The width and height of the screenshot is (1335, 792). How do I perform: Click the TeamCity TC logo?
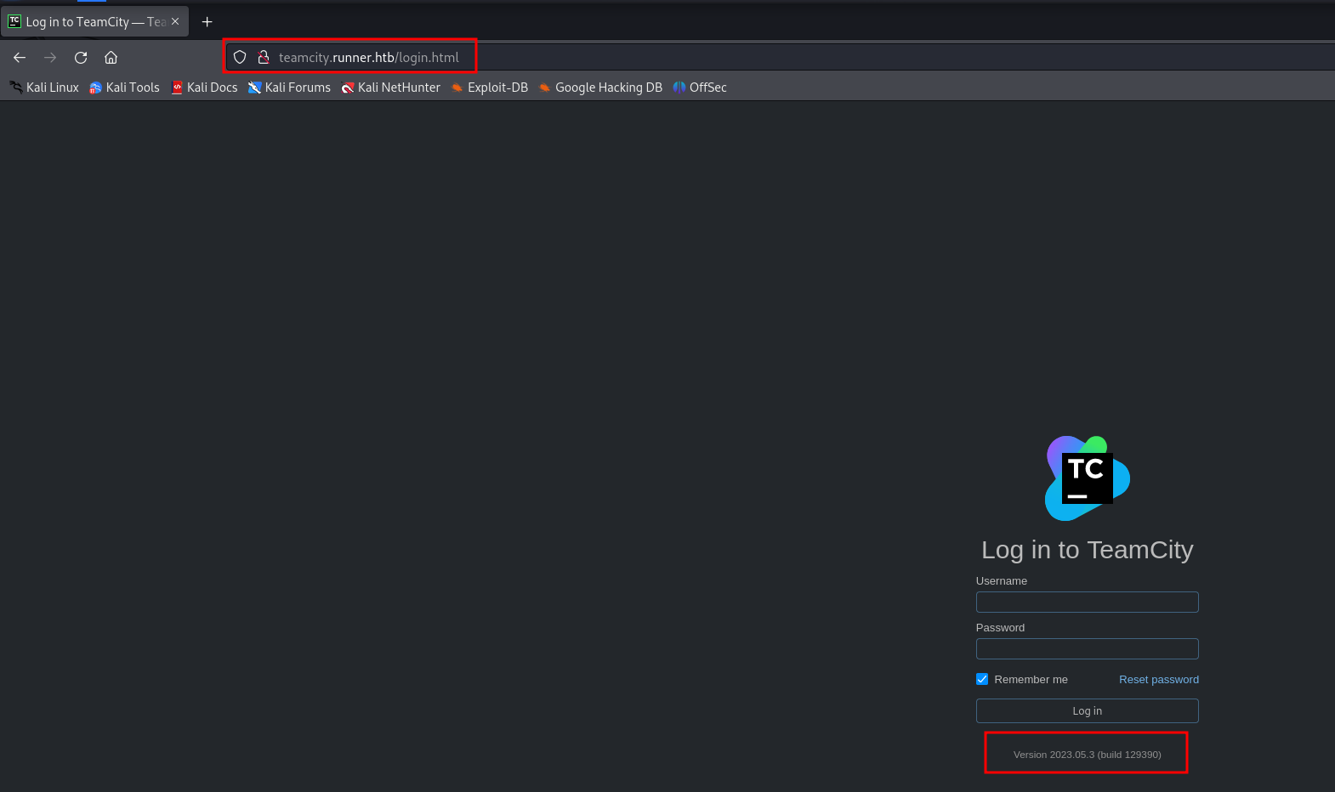(x=1088, y=478)
